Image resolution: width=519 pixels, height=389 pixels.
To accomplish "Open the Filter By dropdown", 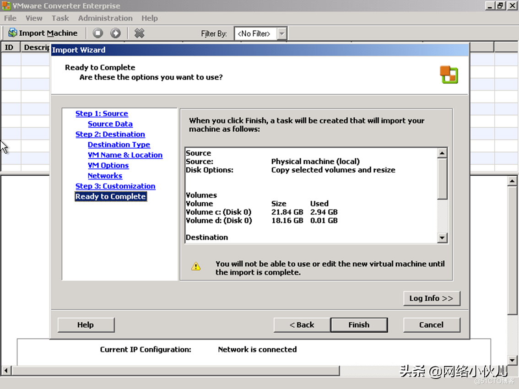I will click(282, 33).
